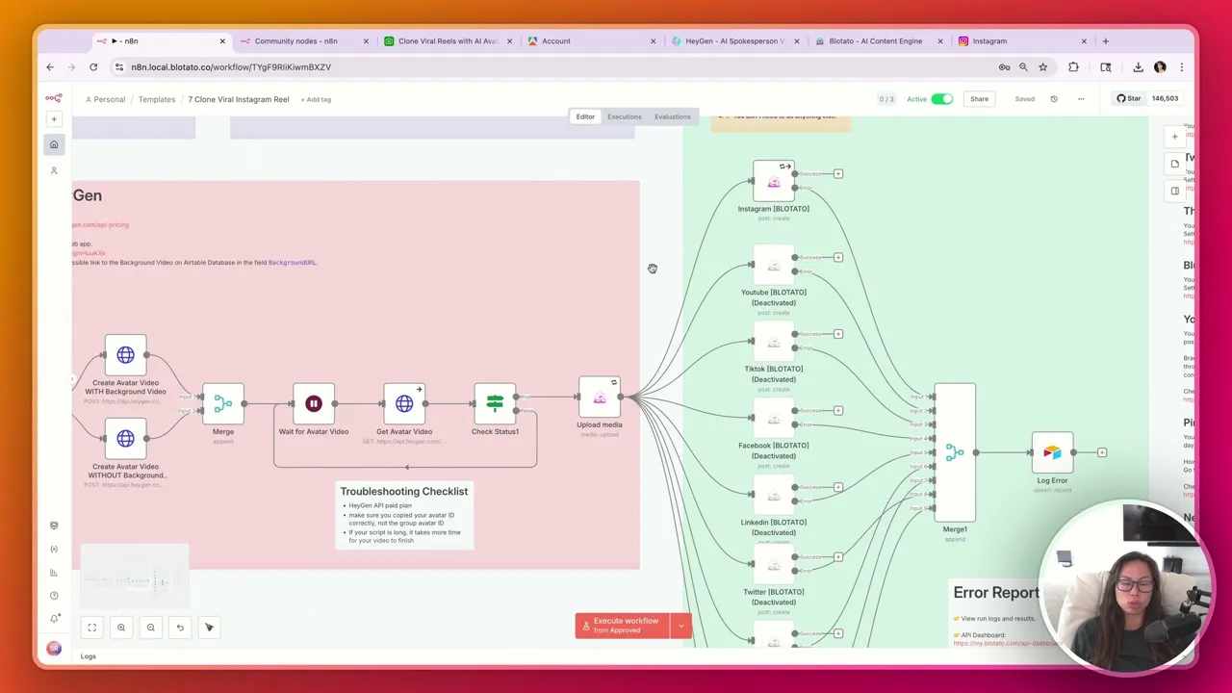Add node after Tiktok Success output

click(x=838, y=334)
